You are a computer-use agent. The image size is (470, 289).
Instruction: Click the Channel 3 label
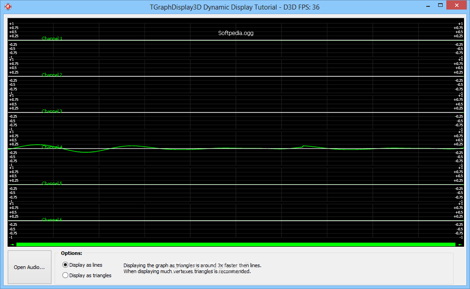52,111
